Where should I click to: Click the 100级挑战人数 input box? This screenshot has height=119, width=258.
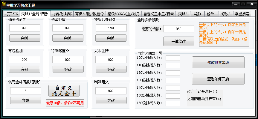pos(173,58)
